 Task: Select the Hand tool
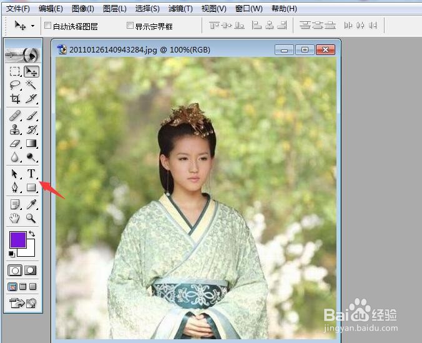[x=15, y=218]
